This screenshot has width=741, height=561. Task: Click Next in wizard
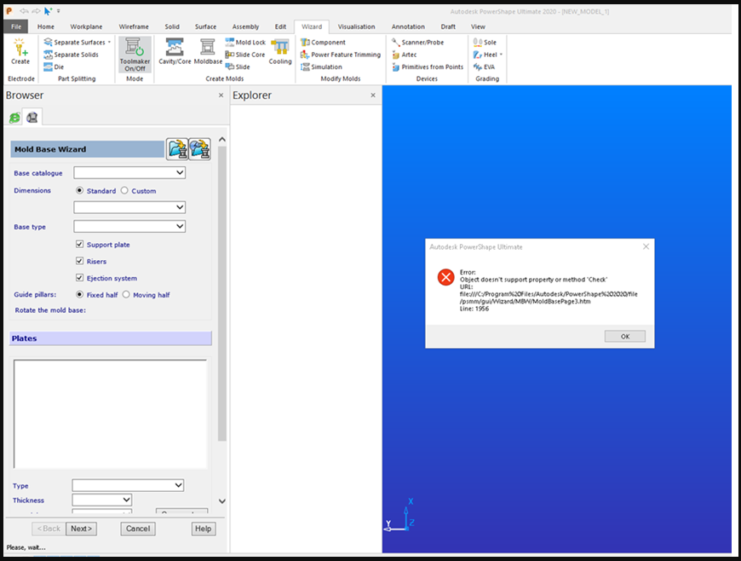(81, 529)
